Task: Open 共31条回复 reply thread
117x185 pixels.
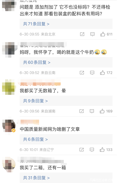Action: [x=36, y=178]
